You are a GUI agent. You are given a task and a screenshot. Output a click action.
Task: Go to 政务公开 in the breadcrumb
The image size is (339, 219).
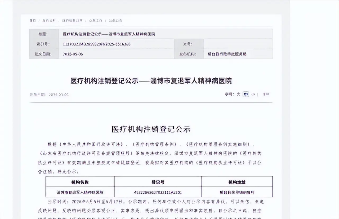point(49,21)
